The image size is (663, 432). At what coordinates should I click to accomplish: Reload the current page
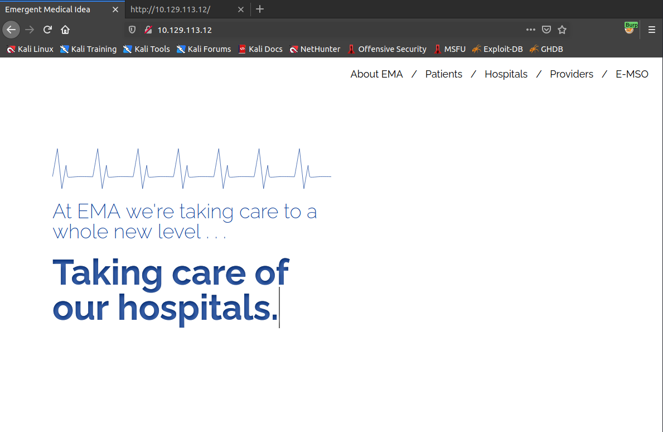tap(48, 30)
